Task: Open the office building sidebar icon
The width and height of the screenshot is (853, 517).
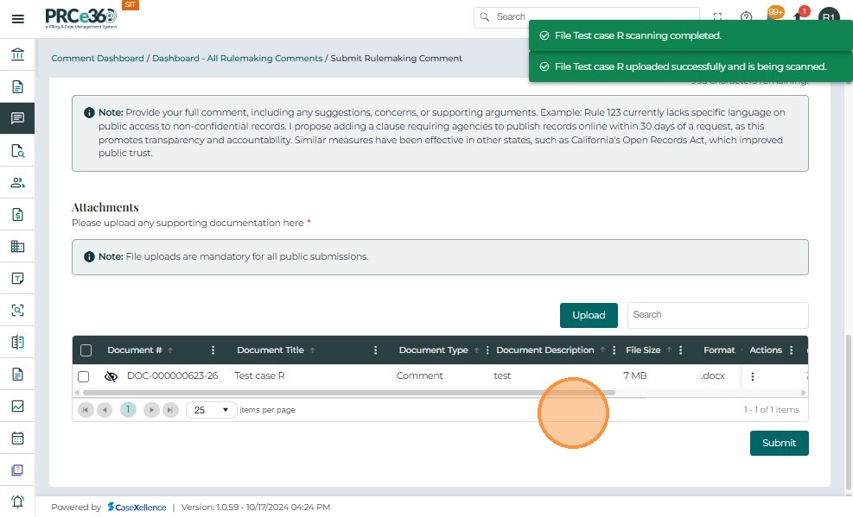Action: (17, 247)
